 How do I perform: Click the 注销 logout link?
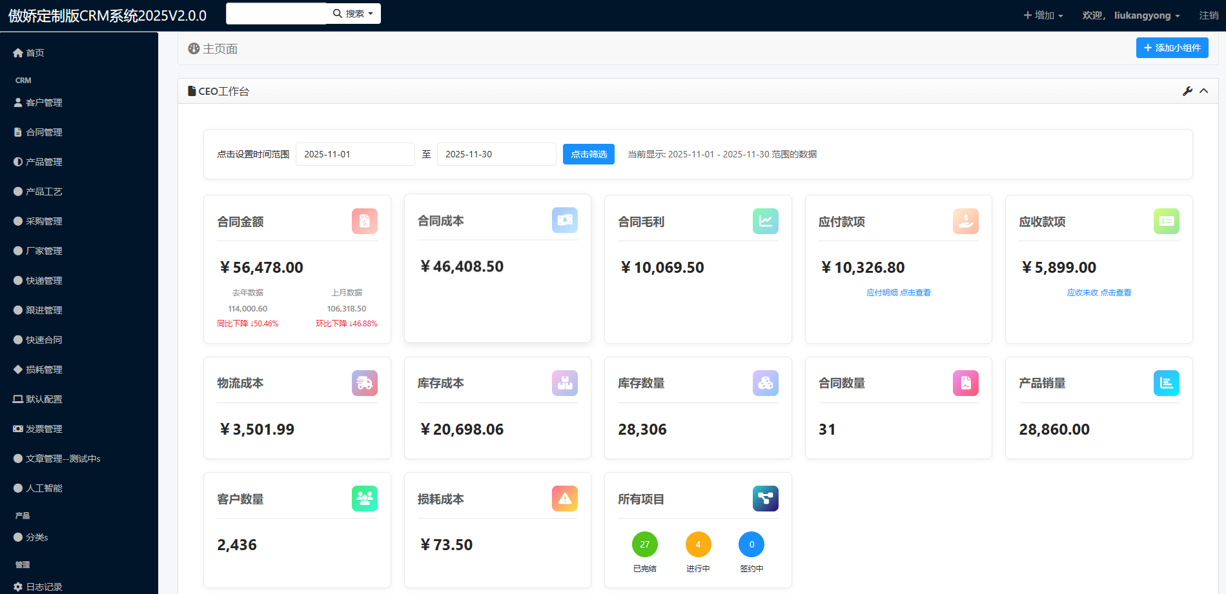point(1209,15)
